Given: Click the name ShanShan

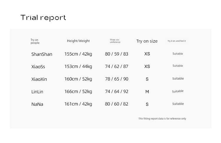Looking at the screenshot, I should 42,54.
